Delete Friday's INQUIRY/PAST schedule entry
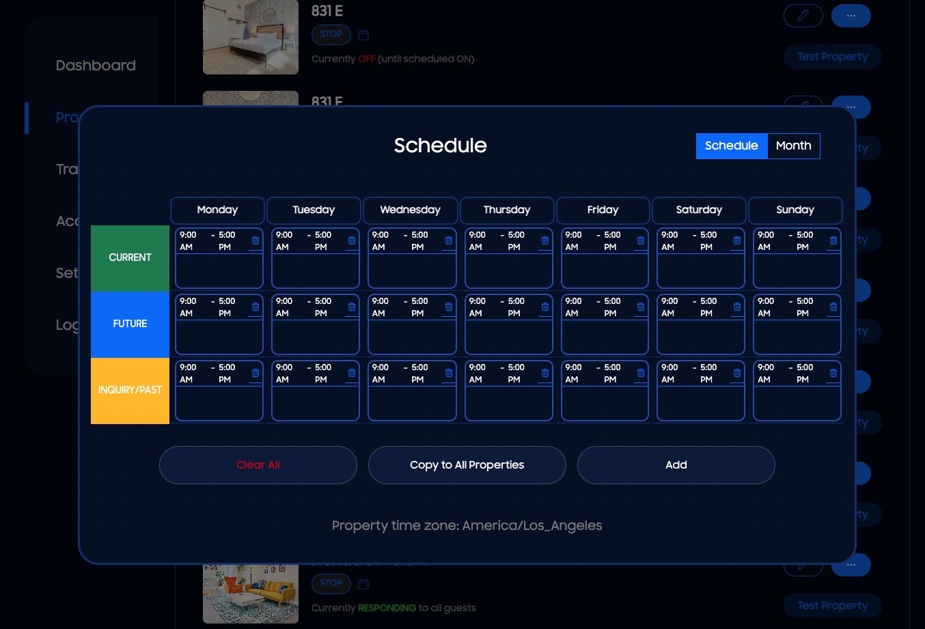The height and width of the screenshot is (629, 925). tap(640, 373)
